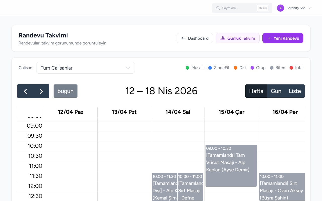Open the Tum Calisanlar employee dropdown
This screenshot has width=322, height=201.
tap(86, 68)
